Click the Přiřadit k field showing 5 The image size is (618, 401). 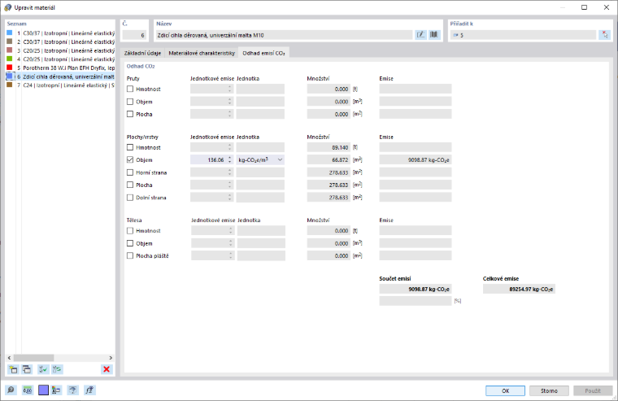(x=523, y=35)
